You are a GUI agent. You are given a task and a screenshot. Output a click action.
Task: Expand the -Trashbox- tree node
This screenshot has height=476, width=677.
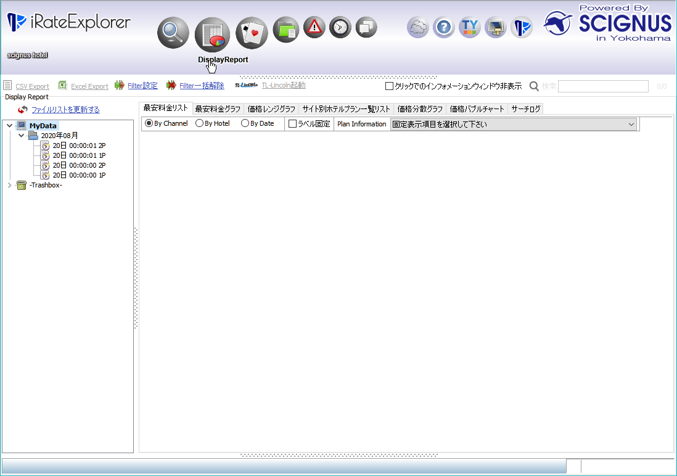tap(9, 185)
